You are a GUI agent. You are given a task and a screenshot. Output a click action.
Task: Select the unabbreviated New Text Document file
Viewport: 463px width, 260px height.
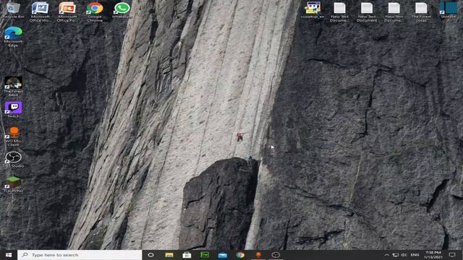coord(367,12)
